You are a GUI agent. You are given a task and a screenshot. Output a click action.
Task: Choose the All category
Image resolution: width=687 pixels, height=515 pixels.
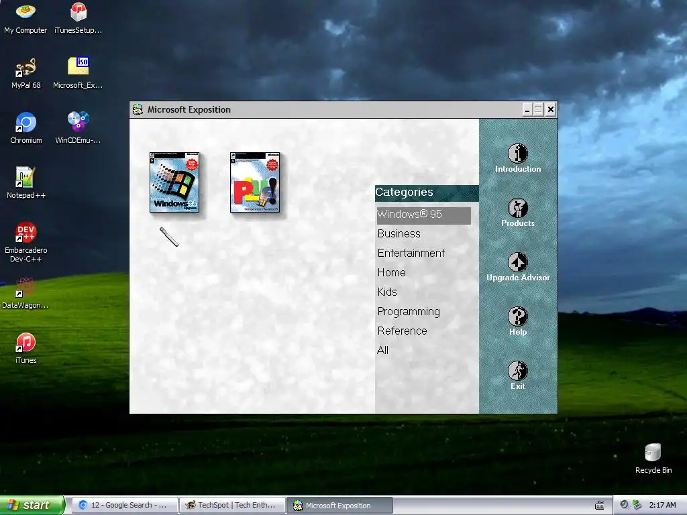382,350
